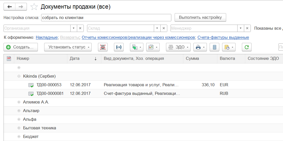
Task: Open the Организация dropdown list
Action: [x=74, y=28]
